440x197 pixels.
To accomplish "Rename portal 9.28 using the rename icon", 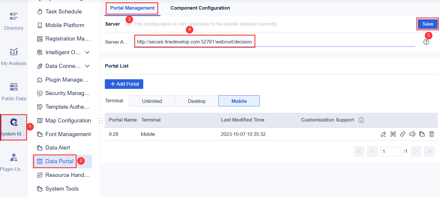I will point(412,134).
